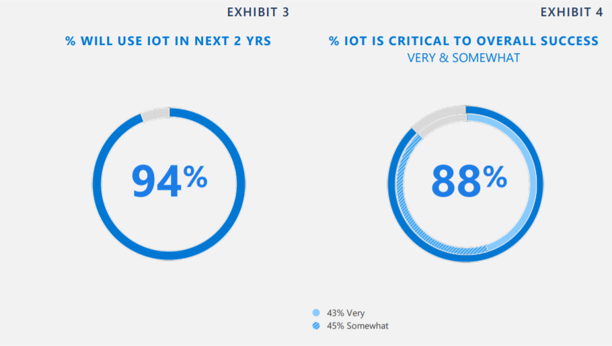Click the dark blue ring of Exhibit 3
612x346 pixels.
coord(241,183)
